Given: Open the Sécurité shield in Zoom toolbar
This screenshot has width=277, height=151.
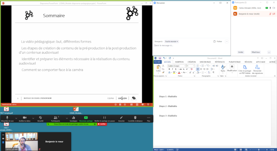Looking at the screenshot, I should [x=40, y=118].
